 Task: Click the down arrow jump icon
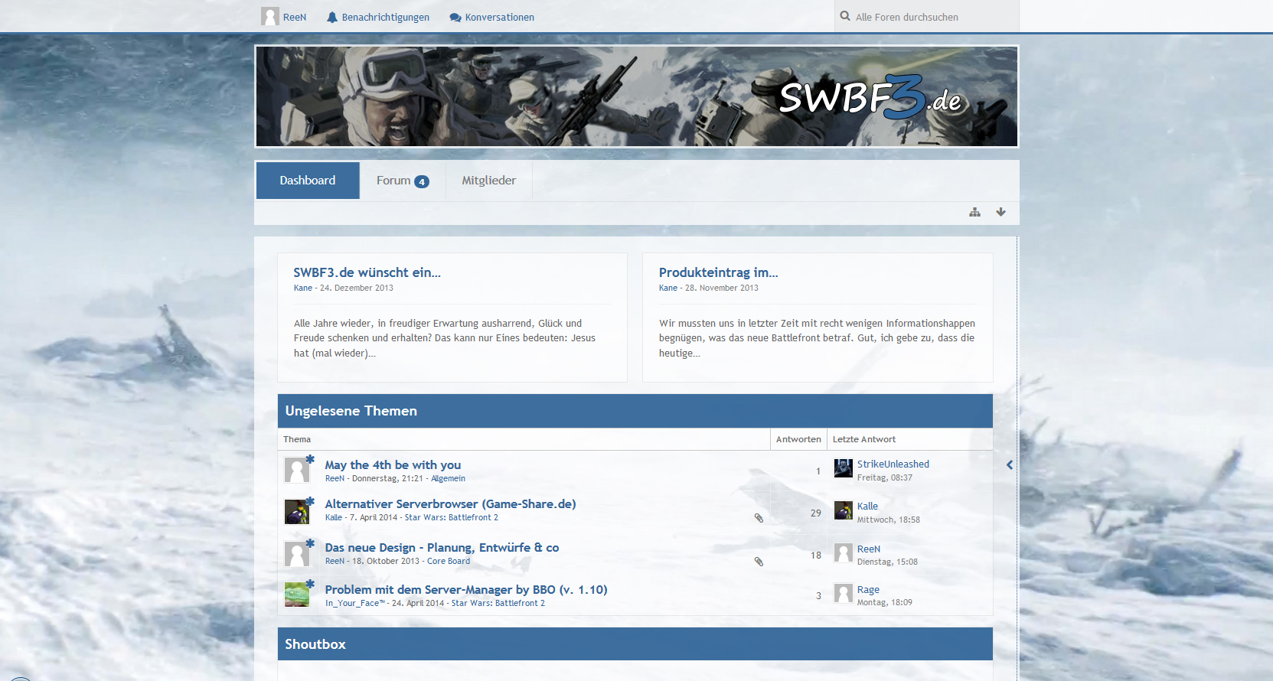click(1000, 212)
